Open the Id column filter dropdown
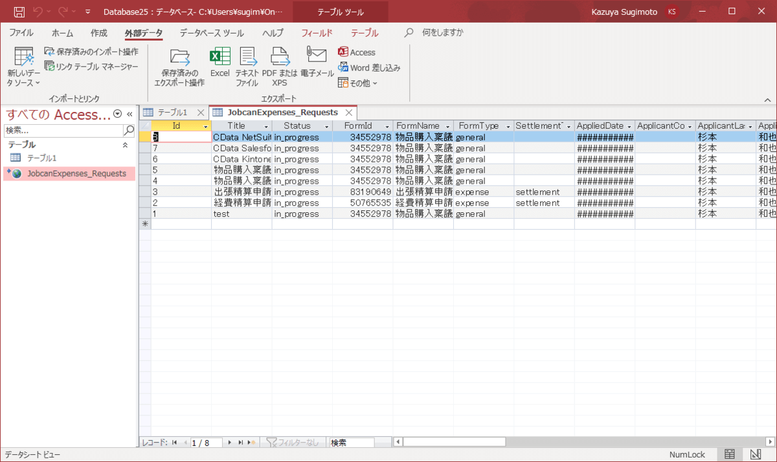Viewport: 777px width, 462px height. [206, 126]
